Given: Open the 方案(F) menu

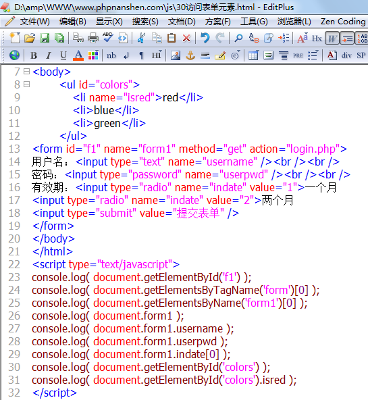Looking at the screenshot, I should 218,22.
